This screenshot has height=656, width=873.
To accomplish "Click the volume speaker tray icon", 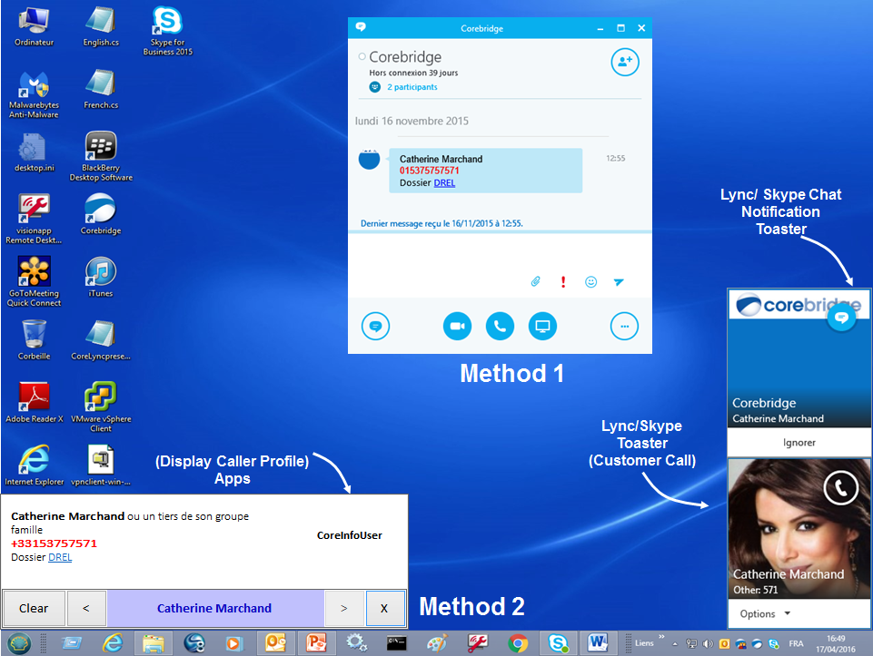I will pyautogui.click(x=708, y=644).
